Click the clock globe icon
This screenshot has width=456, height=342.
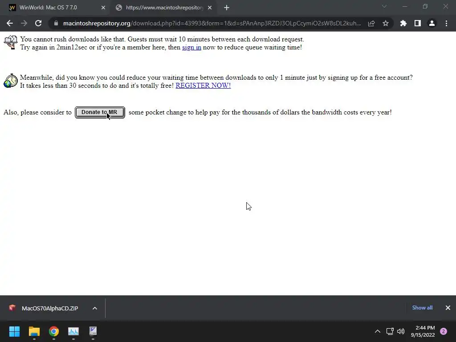11,81
